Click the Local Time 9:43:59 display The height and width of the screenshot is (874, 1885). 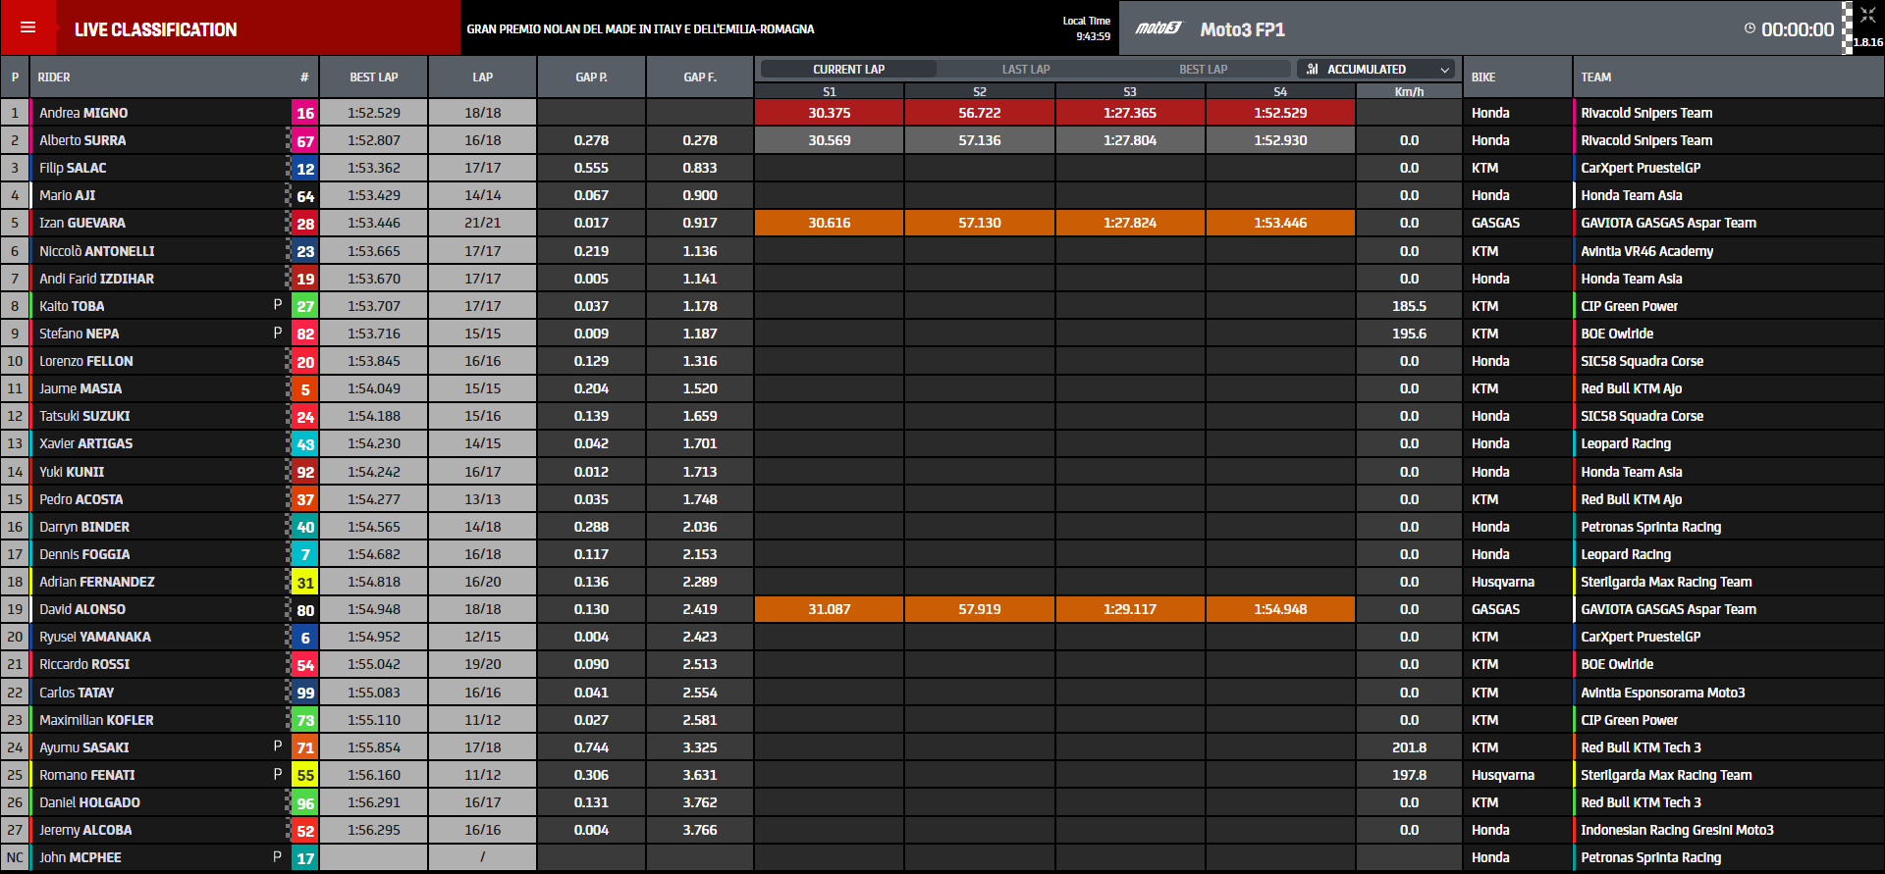1086,28
